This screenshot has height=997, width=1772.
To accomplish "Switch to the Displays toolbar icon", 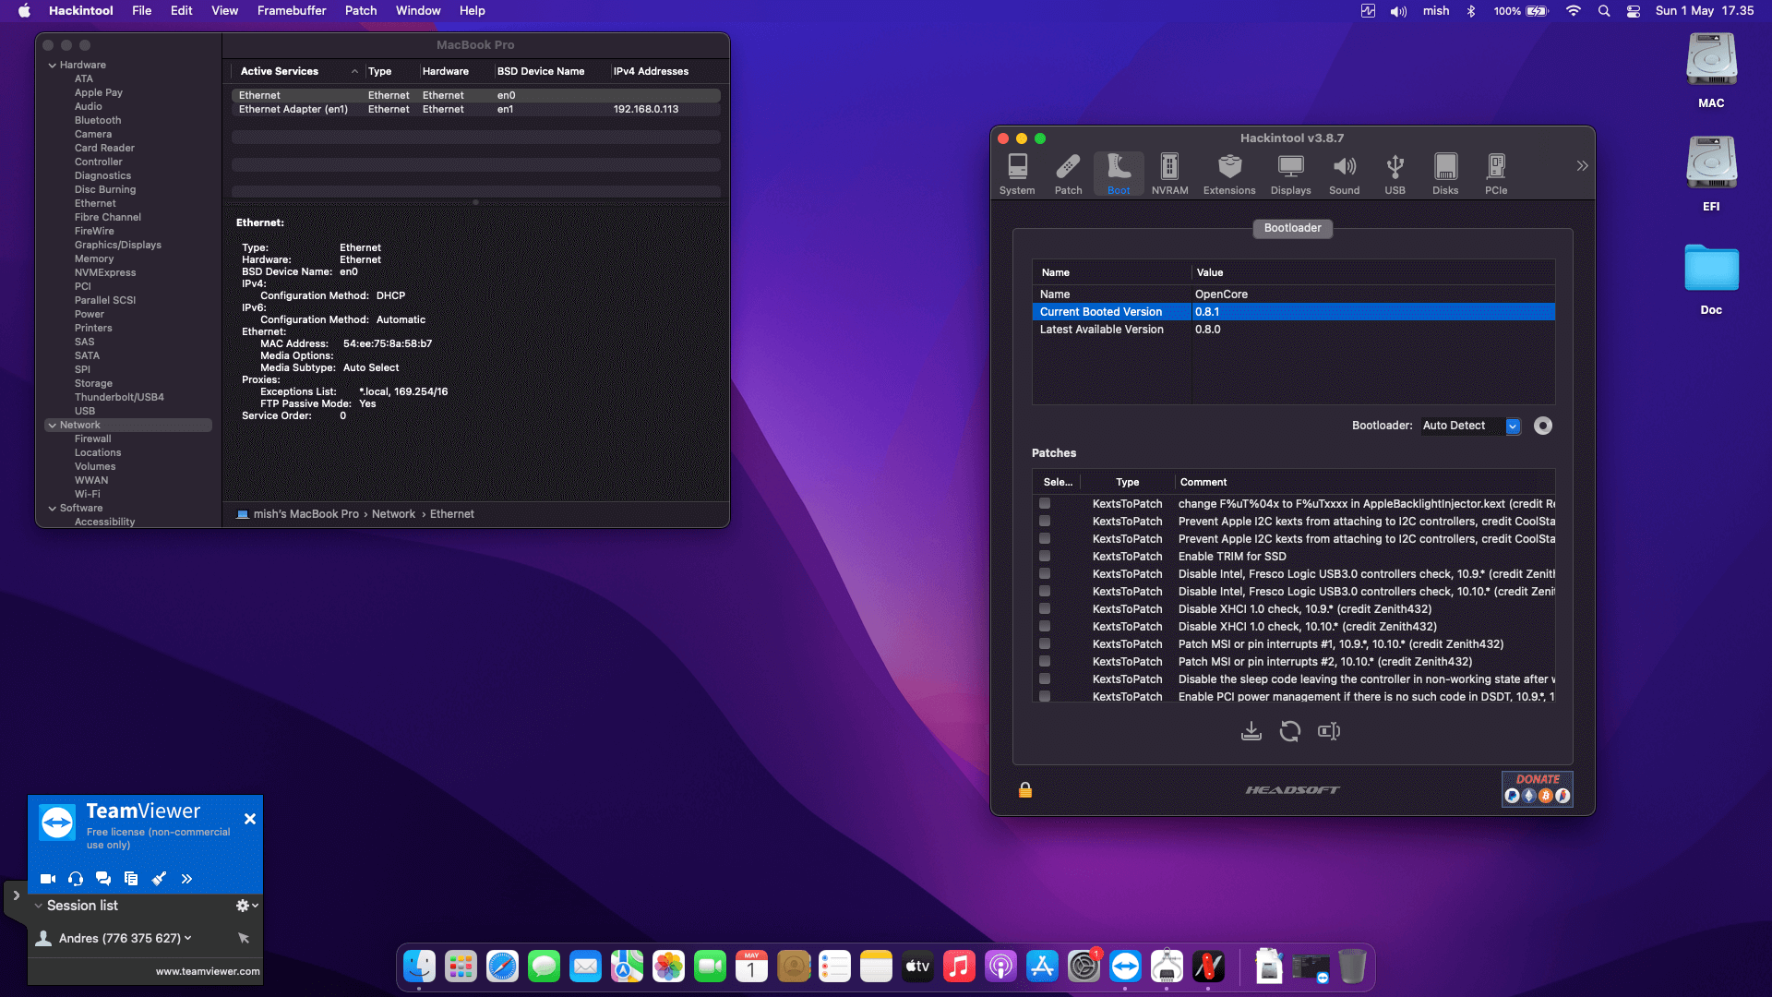I will click(x=1290, y=174).
